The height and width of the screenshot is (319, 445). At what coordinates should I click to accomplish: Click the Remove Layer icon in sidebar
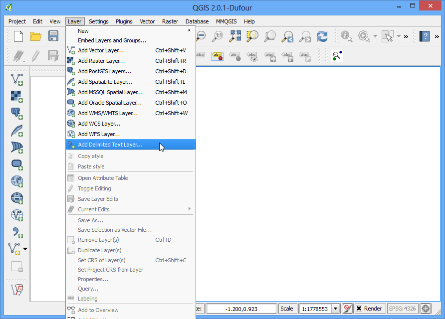point(17,267)
